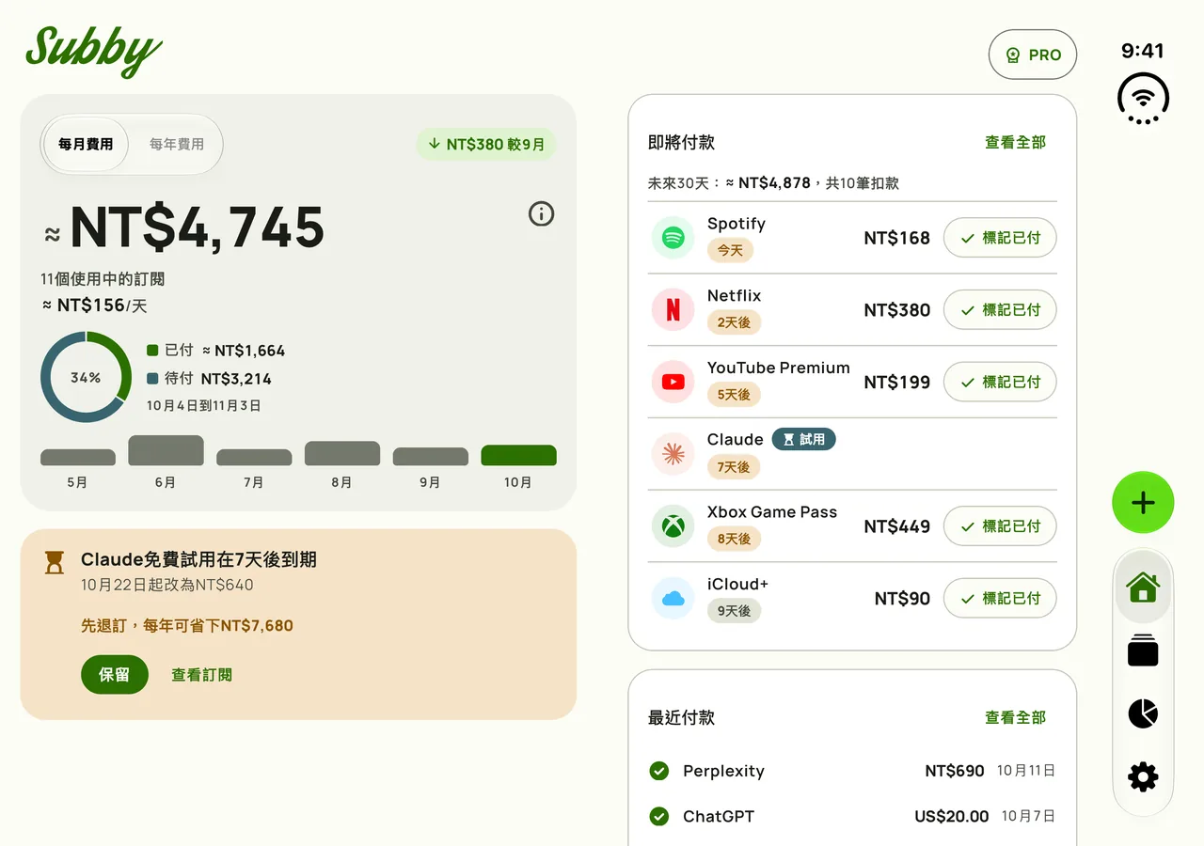Mark Spotify as paid
This screenshot has width=1204, height=846.
click(1000, 238)
